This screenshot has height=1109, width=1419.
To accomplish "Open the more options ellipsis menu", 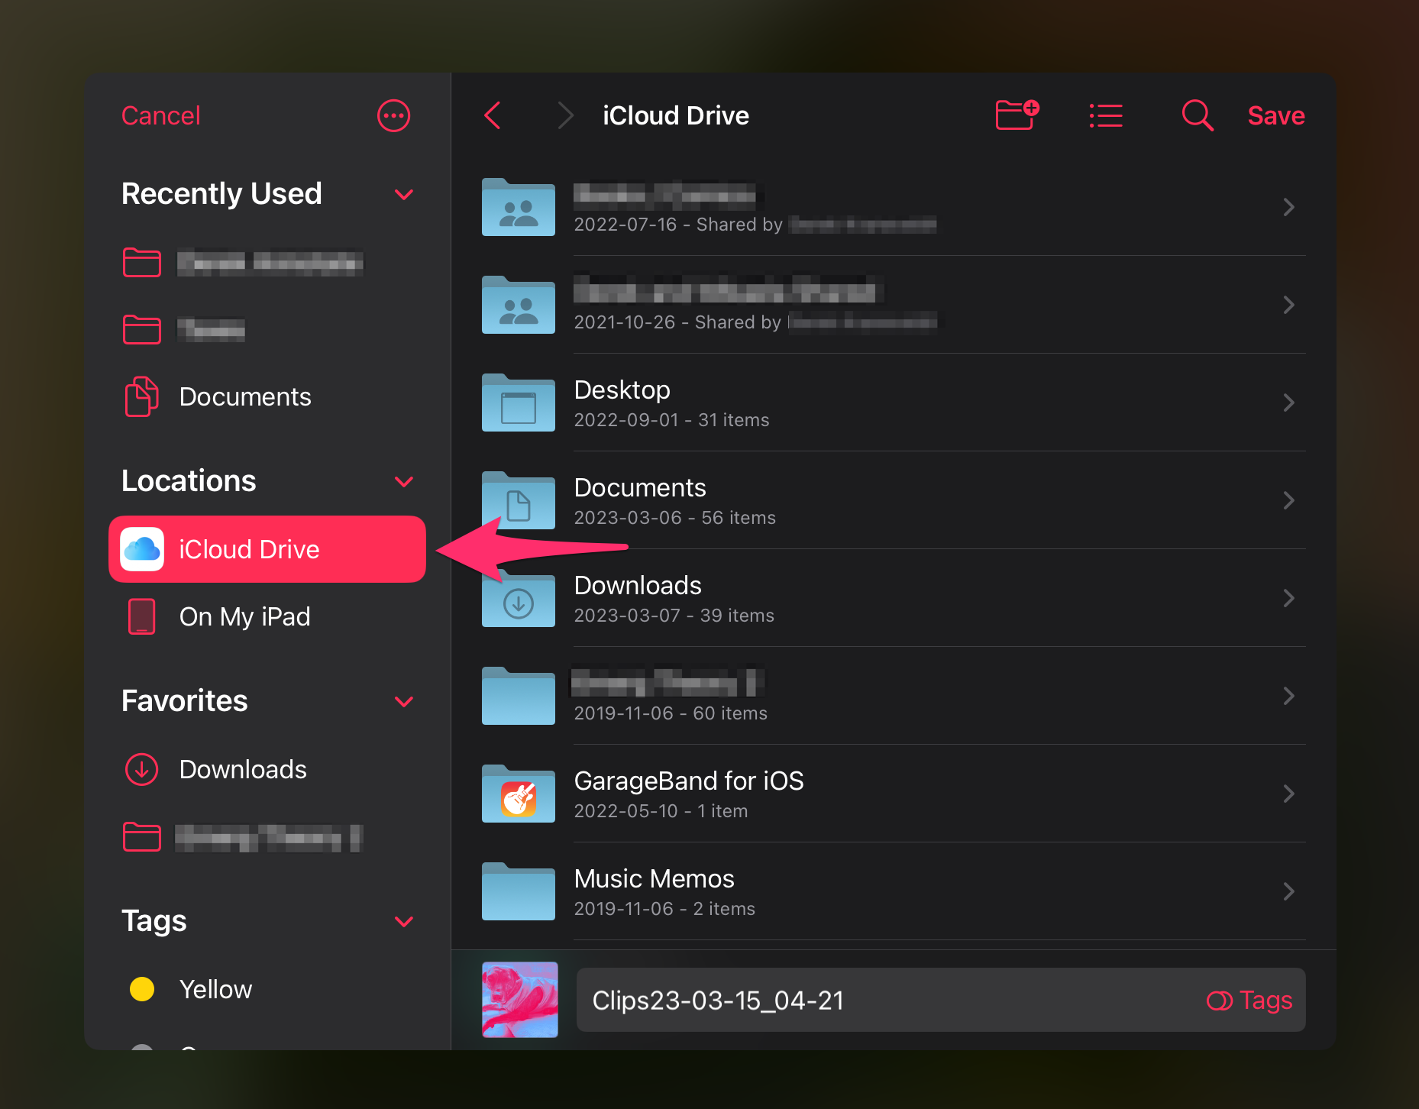I will pyautogui.click(x=393, y=115).
